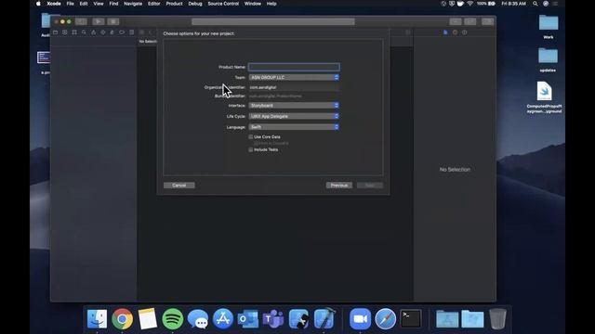Screen dimensions: 595x334
Task: Open the Report navigator icon
Action: [132, 32]
